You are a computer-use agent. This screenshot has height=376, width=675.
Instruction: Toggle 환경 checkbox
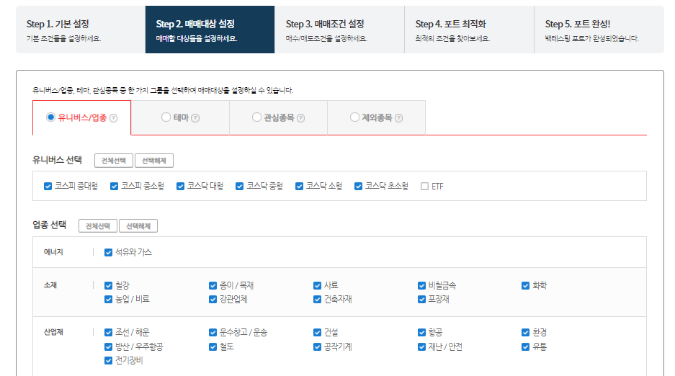(526, 333)
